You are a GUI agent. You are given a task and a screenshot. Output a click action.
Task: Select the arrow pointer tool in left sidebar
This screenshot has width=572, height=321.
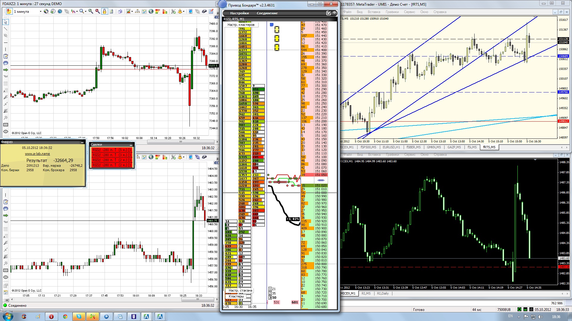pos(5,22)
